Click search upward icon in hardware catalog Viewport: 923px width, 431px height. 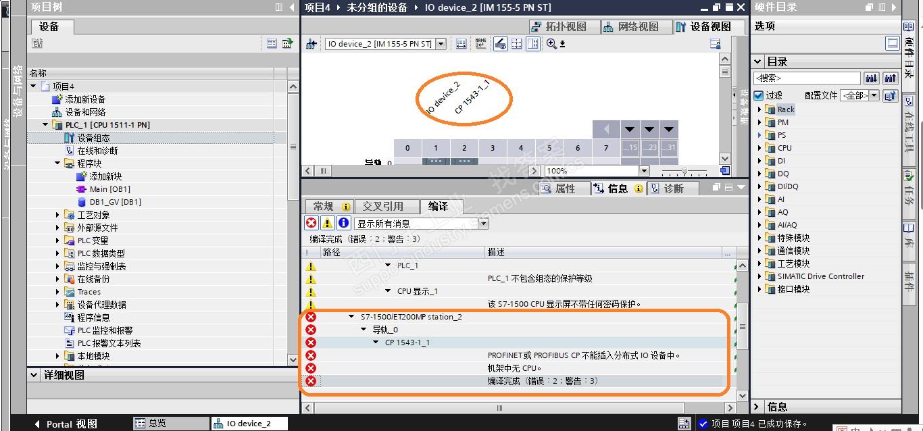pos(891,78)
